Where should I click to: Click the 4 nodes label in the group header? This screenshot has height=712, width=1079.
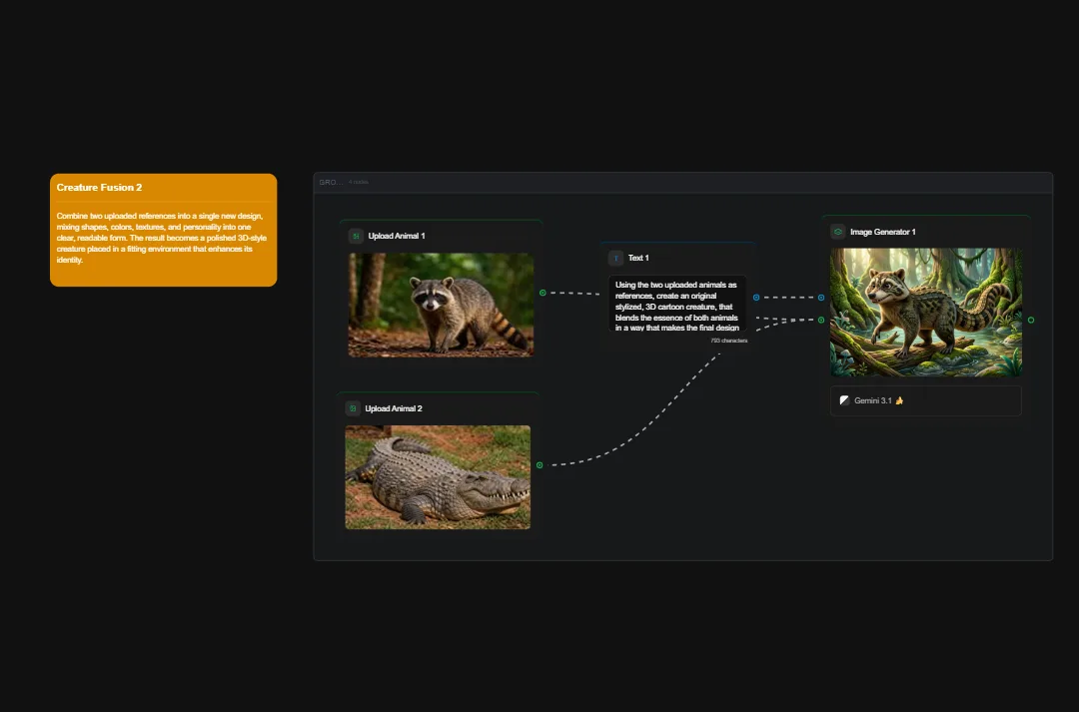(x=358, y=182)
